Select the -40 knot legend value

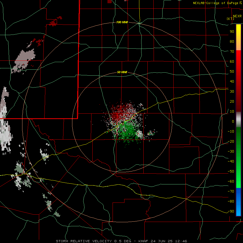(x=231, y=161)
